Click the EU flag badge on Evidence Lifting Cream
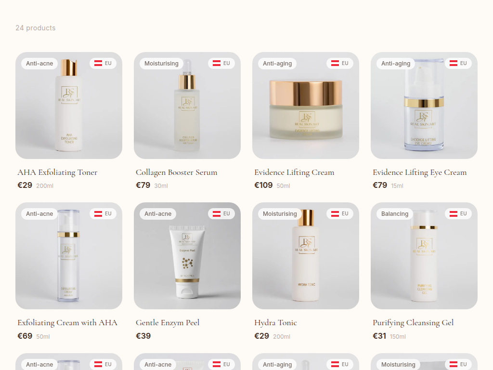 click(x=340, y=63)
